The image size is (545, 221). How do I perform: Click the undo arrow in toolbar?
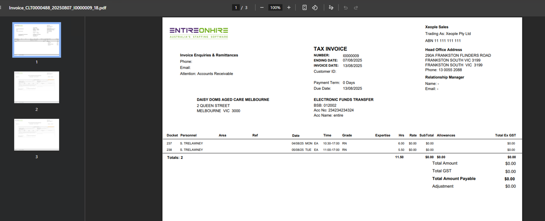(346, 8)
